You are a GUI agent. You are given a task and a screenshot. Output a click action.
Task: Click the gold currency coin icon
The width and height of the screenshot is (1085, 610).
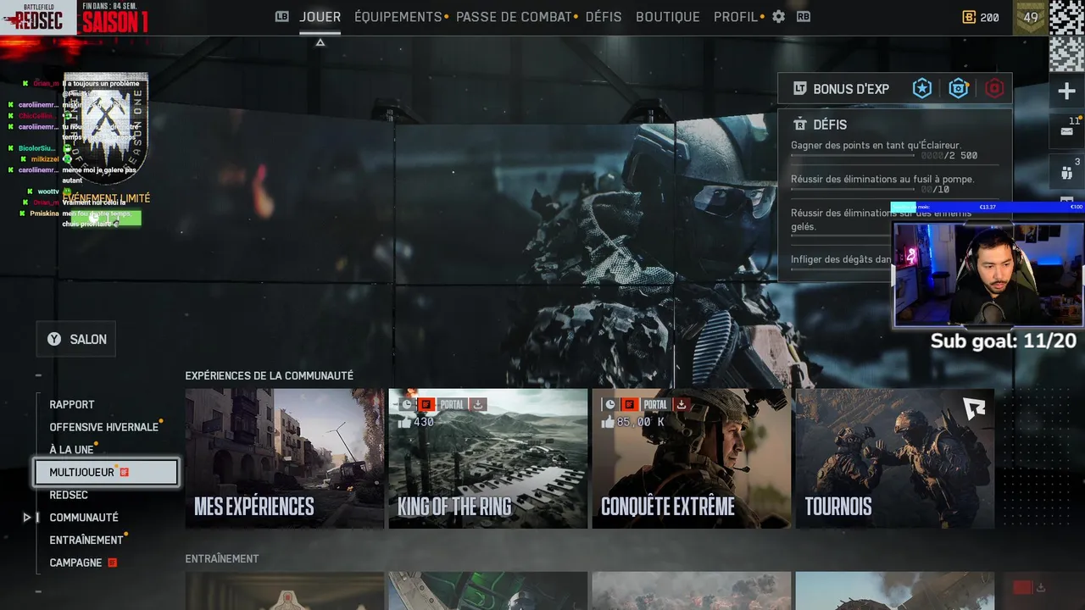coord(970,17)
